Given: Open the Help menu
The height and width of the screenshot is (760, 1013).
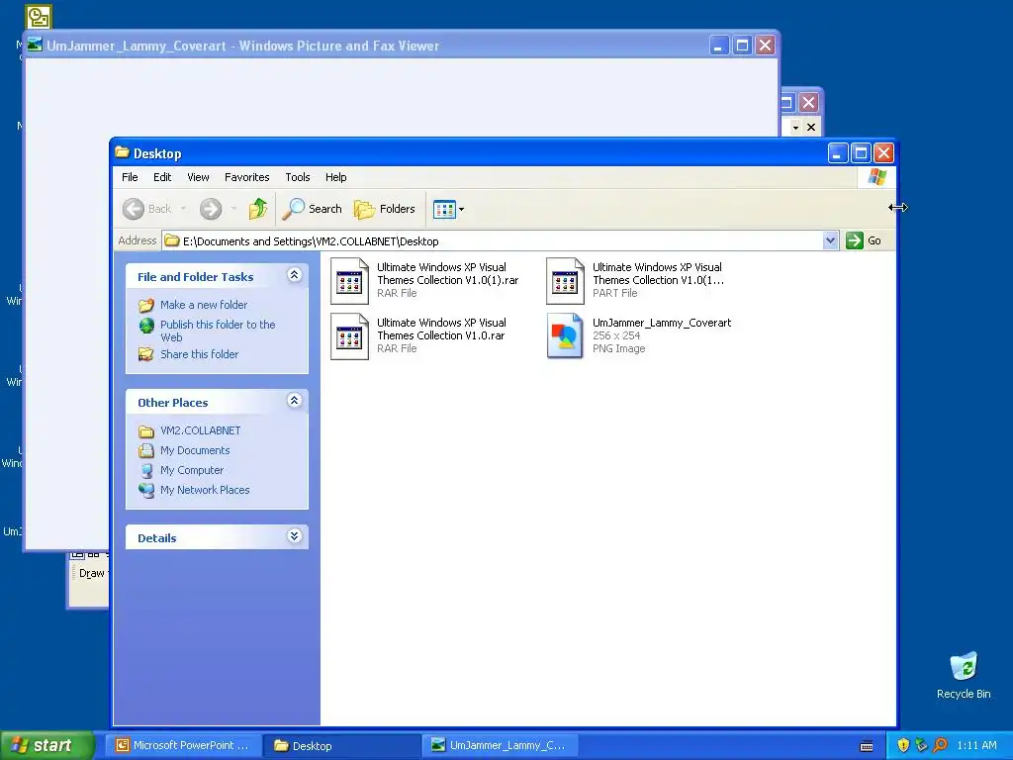Looking at the screenshot, I should point(336,177).
